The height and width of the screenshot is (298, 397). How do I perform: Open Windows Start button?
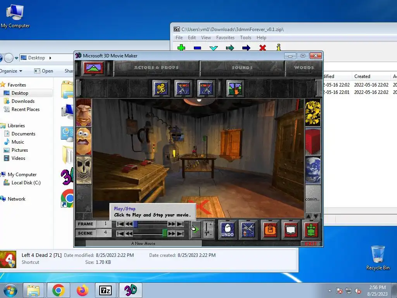(10, 290)
